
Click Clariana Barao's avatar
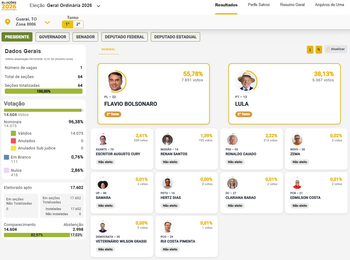232,184
